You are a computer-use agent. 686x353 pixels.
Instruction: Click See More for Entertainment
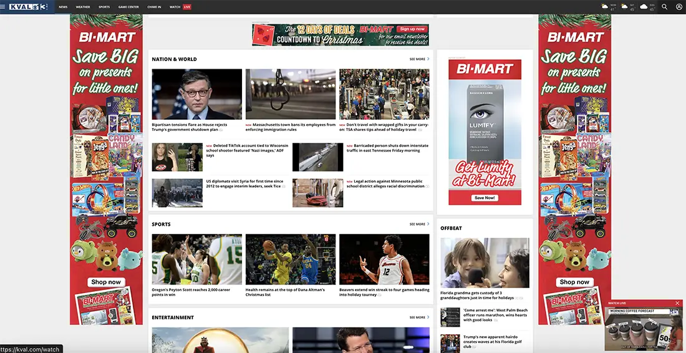[419, 317]
